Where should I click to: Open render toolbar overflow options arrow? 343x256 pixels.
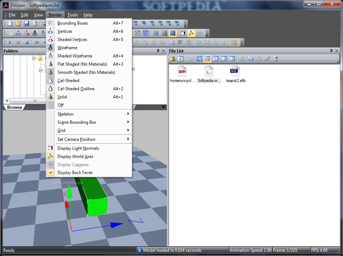click(x=208, y=35)
